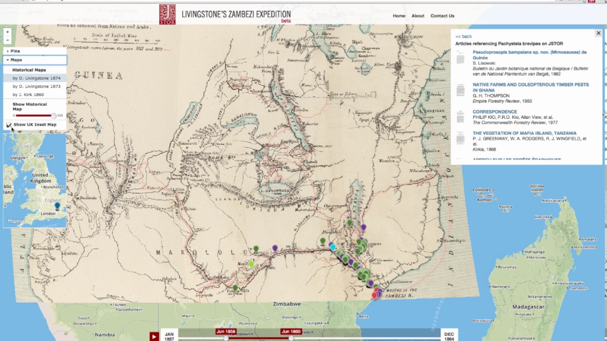Click the Jun 1858 date label
The image size is (607, 341).
click(226, 332)
